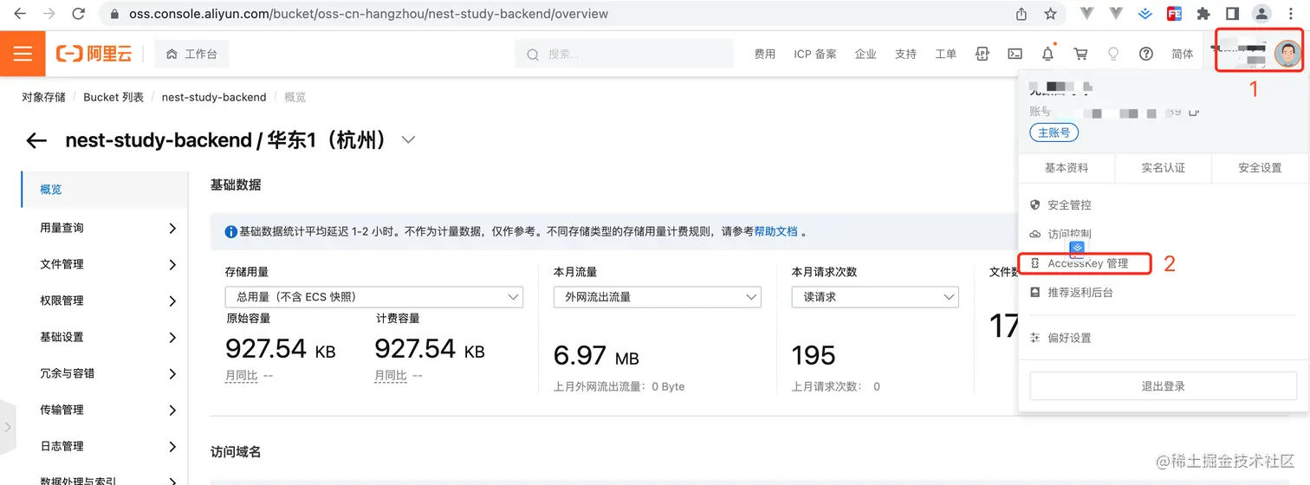Open the 工单 menu
1310x485 pixels.
pyautogui.click(x=945, y=54)
